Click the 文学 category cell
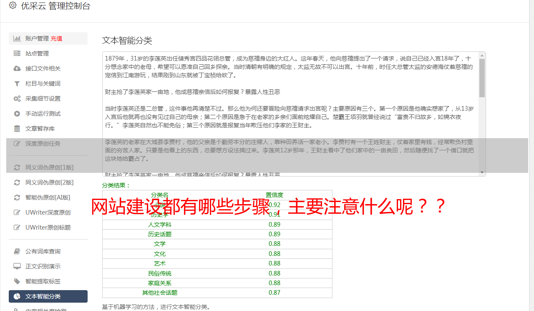The height and width of the screenshot is (311, 534). point(160,244)
